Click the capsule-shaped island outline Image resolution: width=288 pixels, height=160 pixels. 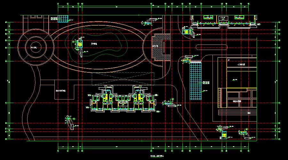click(212, 47)
